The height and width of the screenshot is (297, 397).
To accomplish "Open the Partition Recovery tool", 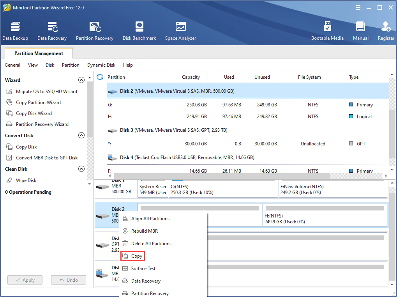I will tap(95, 31).
